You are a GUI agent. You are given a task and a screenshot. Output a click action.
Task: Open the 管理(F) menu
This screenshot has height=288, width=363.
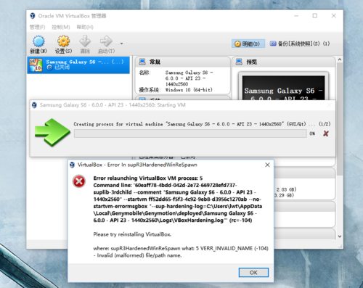click(x=37, y=27)
